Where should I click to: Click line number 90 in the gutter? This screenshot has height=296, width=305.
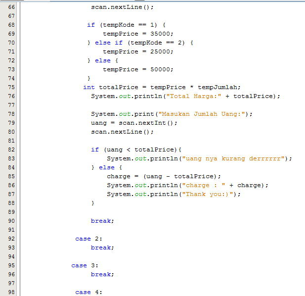[x=11, y=221]
